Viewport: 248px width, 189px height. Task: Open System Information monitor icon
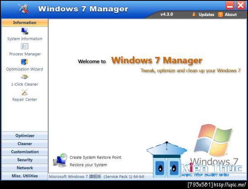[x=25, y=31]
